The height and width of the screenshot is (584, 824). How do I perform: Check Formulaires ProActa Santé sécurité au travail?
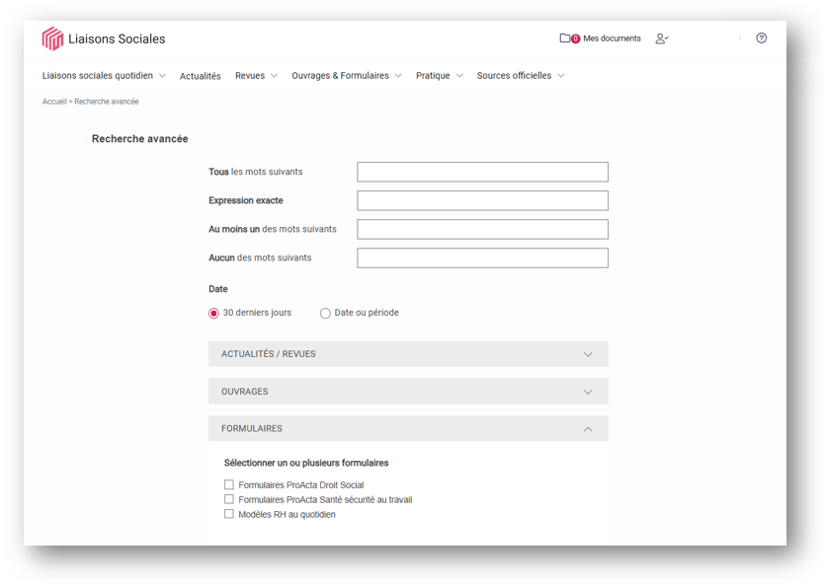pos(229,499)
